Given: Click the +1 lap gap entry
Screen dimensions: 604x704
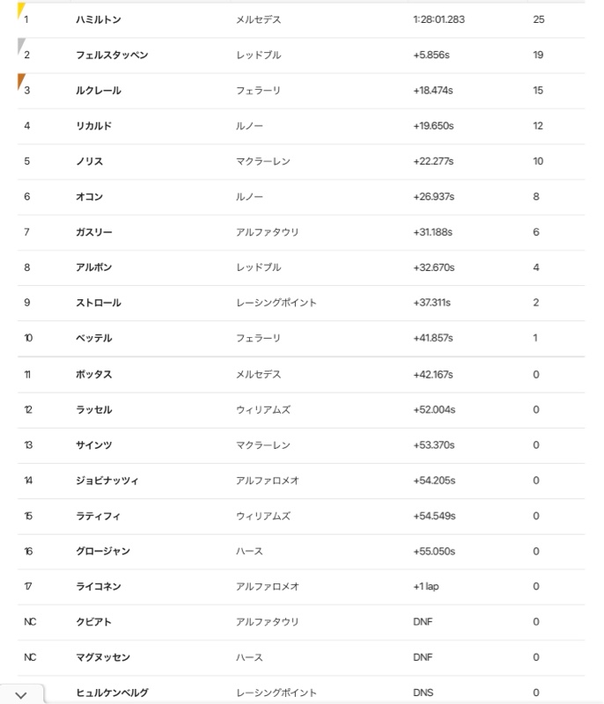Looking at the screenshot, I should 426,586.
